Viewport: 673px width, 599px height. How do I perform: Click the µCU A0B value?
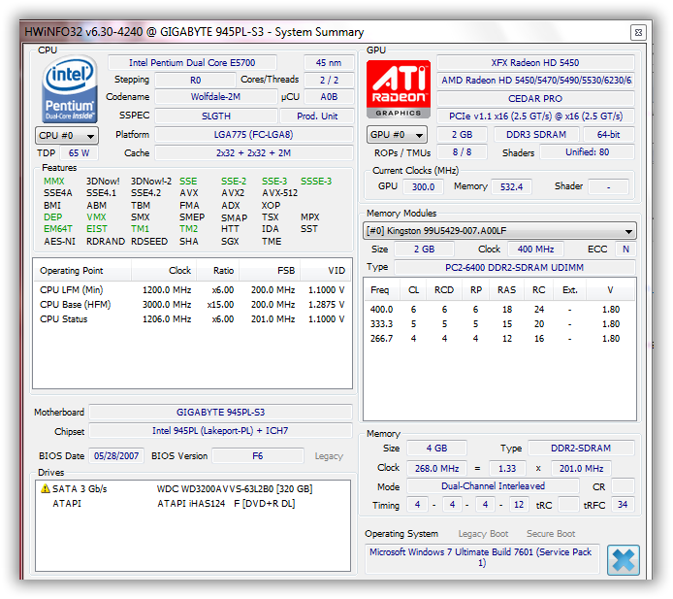click(x=329, y=97)
